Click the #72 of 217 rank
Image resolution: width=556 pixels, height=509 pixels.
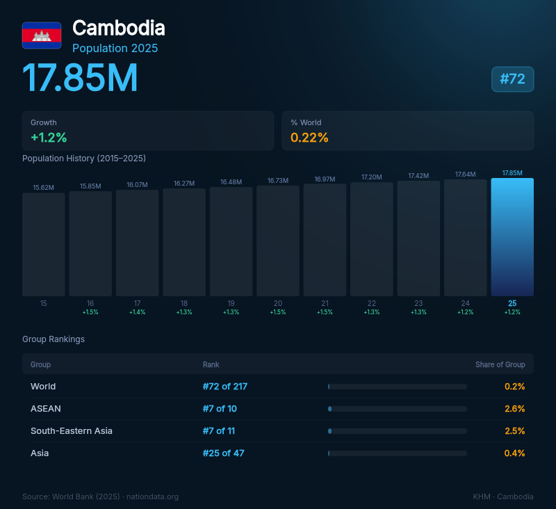tap(224, 387)
